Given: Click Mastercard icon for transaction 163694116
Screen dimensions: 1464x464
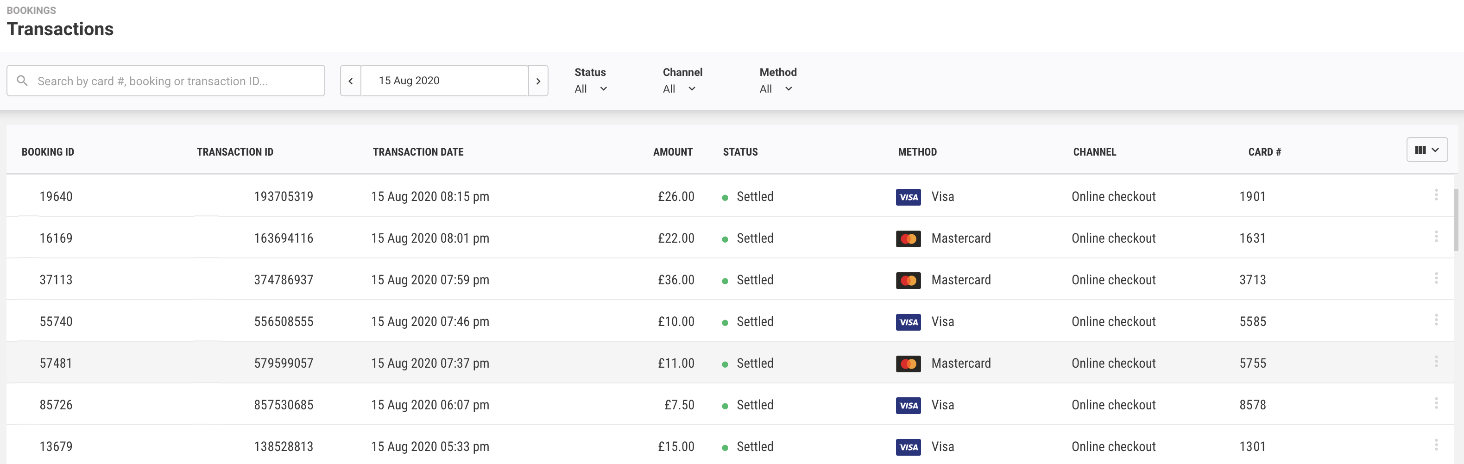Looking at the screenshot, I should [x=908, y=238].
